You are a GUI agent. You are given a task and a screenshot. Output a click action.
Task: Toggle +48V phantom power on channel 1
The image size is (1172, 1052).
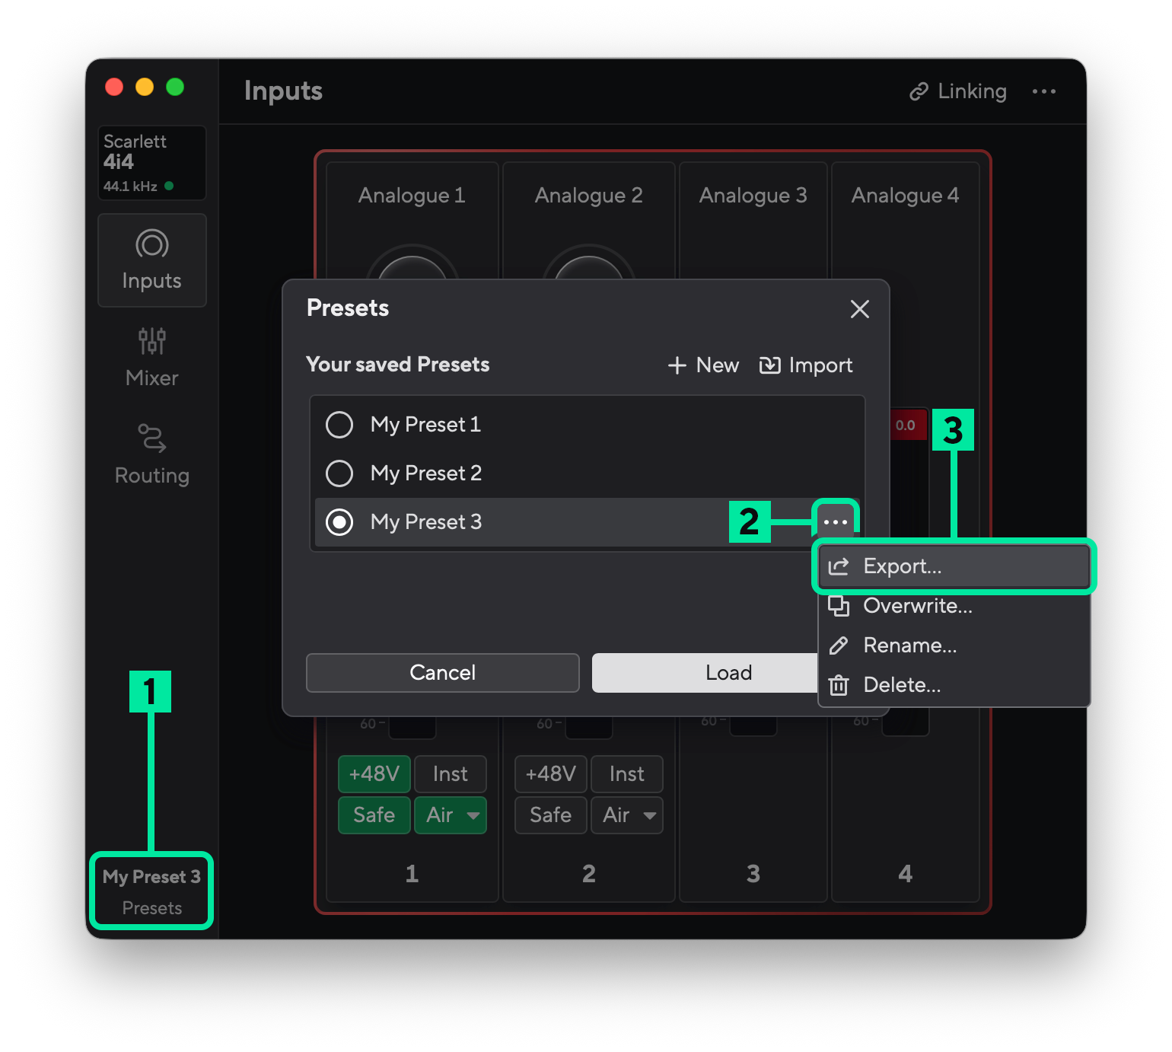click(374, 774)
